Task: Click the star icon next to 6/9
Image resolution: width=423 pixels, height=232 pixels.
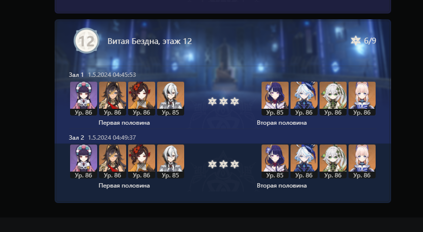Action: (x=355, y=41)
